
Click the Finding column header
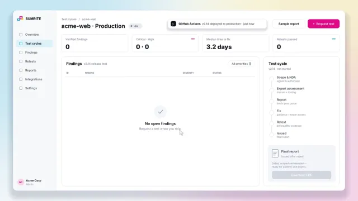[89, 73]
